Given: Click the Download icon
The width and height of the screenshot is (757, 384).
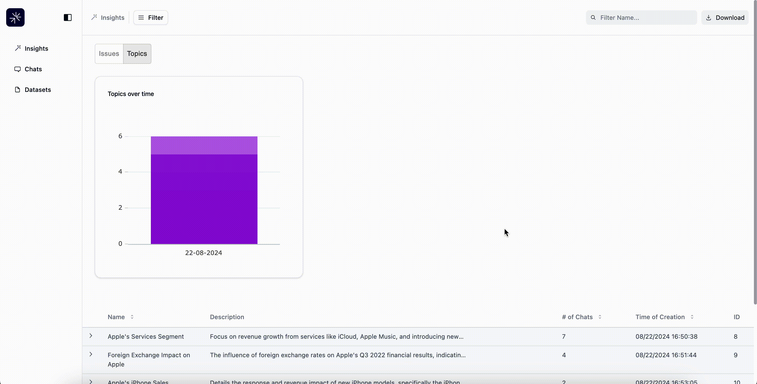Looking at the screenshot, I should [709, 18].
